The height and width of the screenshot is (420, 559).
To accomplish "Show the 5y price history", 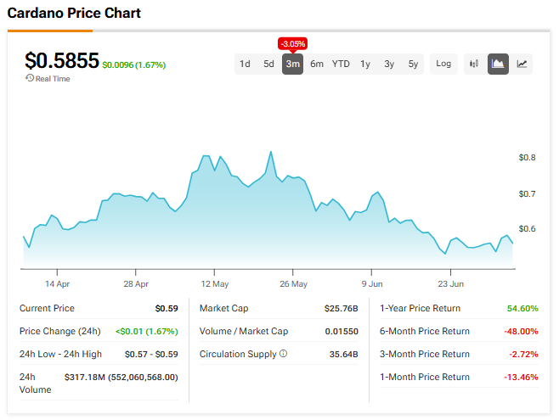I will (413, 64).
